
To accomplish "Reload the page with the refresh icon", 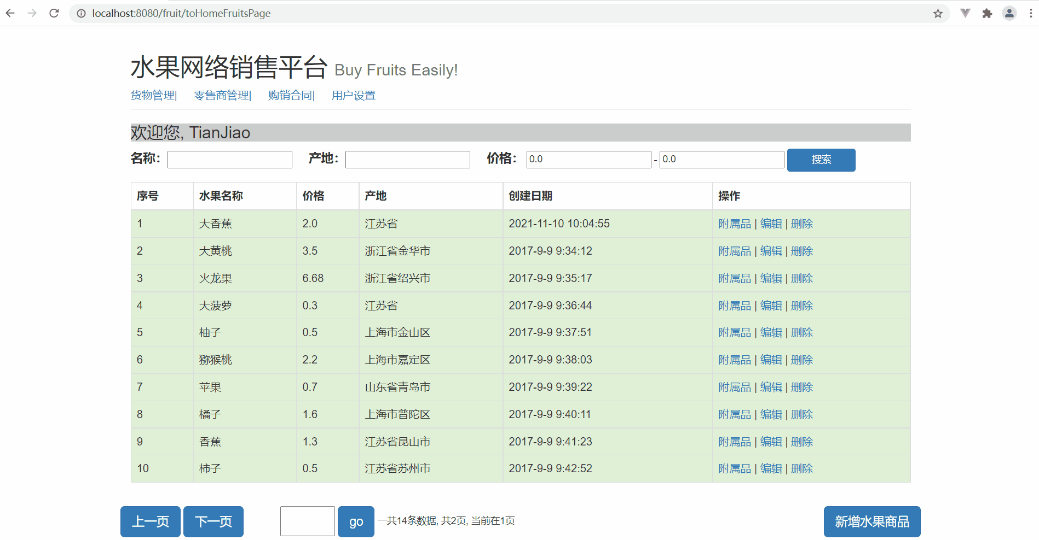I will (54, 13).
